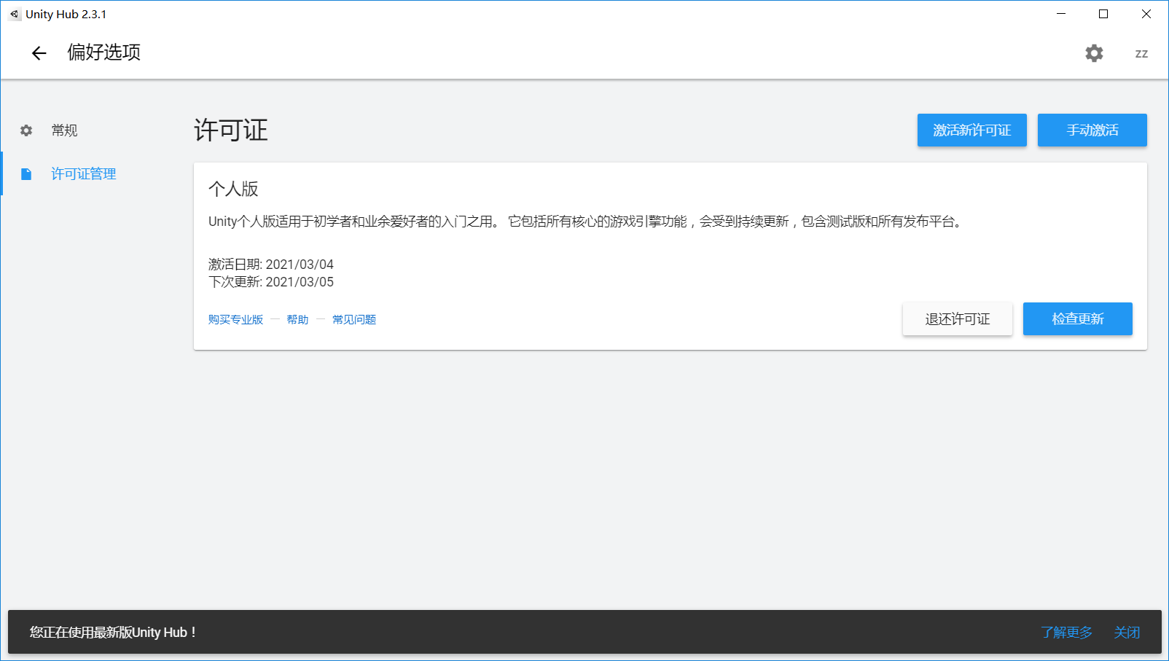1169x661 pixels.
Task: Click the back arrow to leave 偏好选项
Action: (38, 53)
